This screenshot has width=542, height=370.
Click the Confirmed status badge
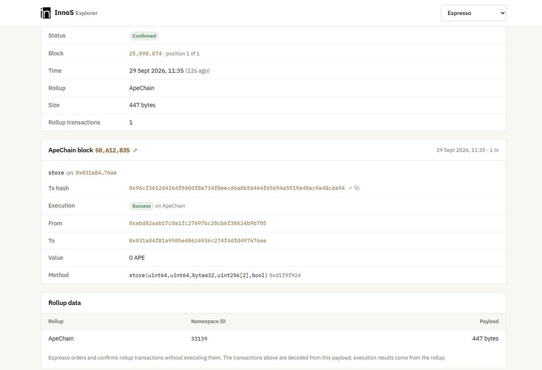click(144, 36)
